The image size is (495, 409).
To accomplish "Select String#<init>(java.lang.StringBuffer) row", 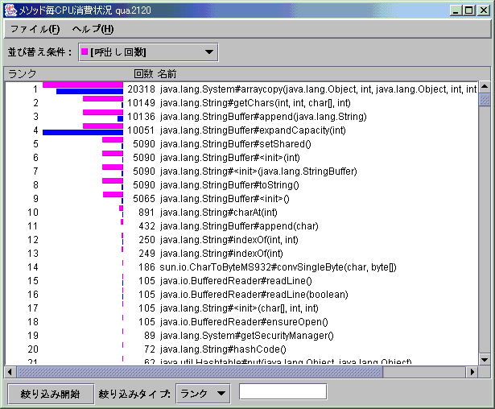I will pos(241,171).
